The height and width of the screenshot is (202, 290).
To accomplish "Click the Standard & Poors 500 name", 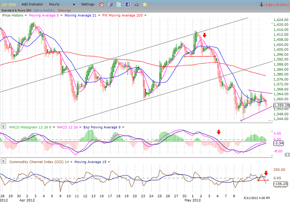I will pos(16,10).
